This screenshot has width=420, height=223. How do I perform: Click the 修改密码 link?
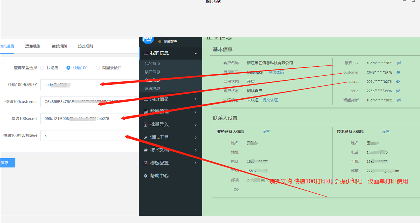point(276,72)
